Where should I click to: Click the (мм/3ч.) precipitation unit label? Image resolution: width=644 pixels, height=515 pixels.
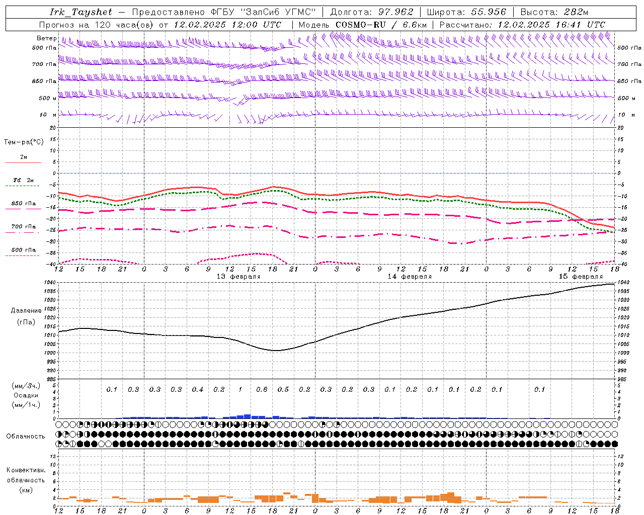pyautogui.click(x=26, y=386)
